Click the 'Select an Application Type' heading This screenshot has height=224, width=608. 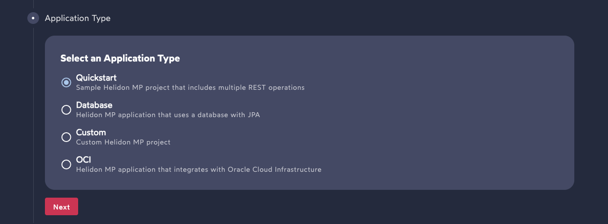[120, 59]
